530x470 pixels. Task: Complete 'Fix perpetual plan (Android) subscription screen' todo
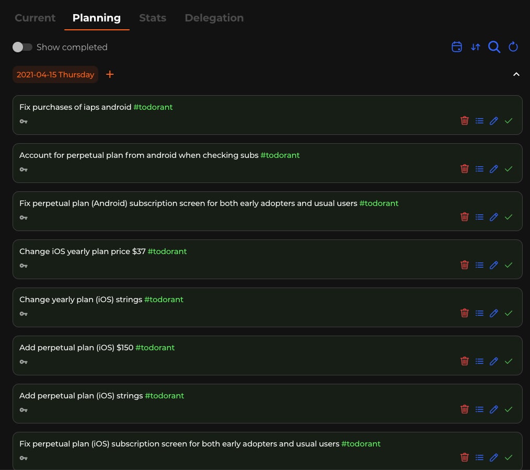click(x=509, y=217)
